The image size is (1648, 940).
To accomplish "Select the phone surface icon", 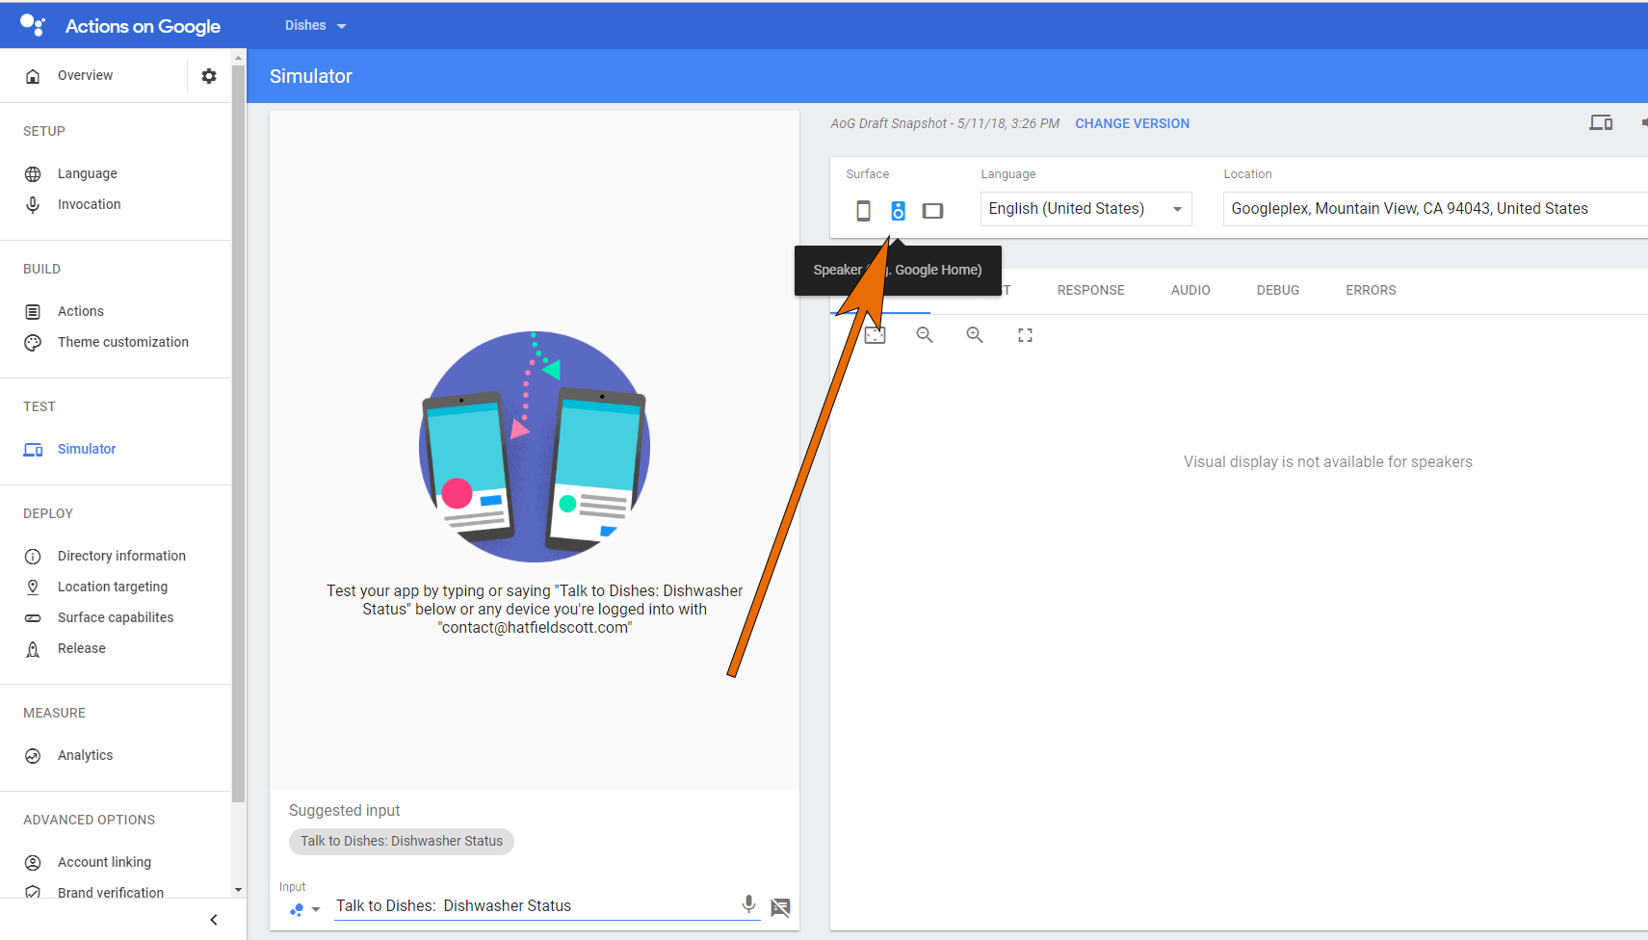I will tap(863, 210).
